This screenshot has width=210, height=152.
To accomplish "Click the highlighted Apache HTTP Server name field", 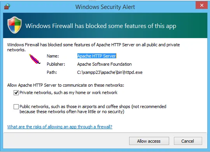I will [97, 56].
